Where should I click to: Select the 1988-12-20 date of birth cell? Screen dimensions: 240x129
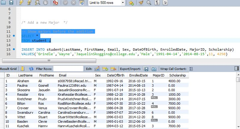116,94
